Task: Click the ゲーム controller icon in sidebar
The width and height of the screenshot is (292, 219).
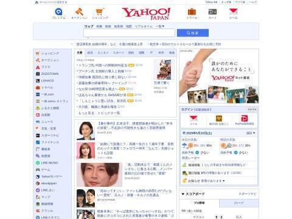Action: tap(38, 170)
